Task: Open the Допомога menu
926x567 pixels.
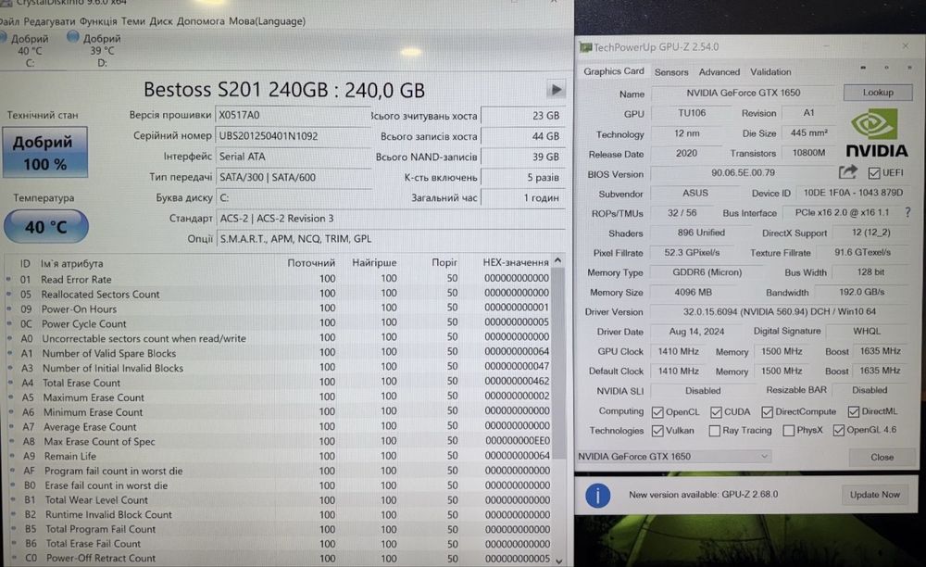Action: point(201,21)
